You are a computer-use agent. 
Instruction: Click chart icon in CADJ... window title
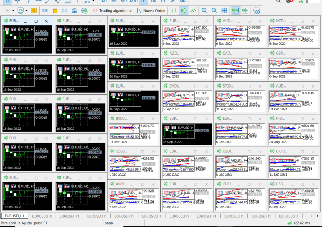tap(166, 86)
